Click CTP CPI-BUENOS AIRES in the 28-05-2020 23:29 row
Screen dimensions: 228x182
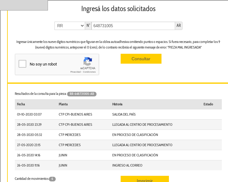[75, 125]
